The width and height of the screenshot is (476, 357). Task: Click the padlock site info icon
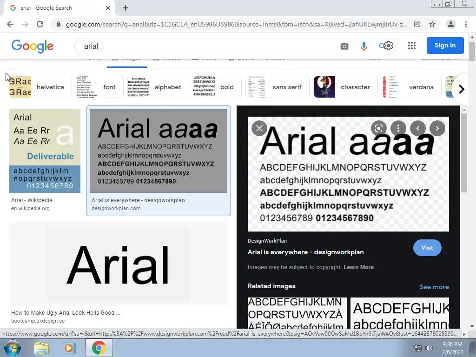[59, 24]
